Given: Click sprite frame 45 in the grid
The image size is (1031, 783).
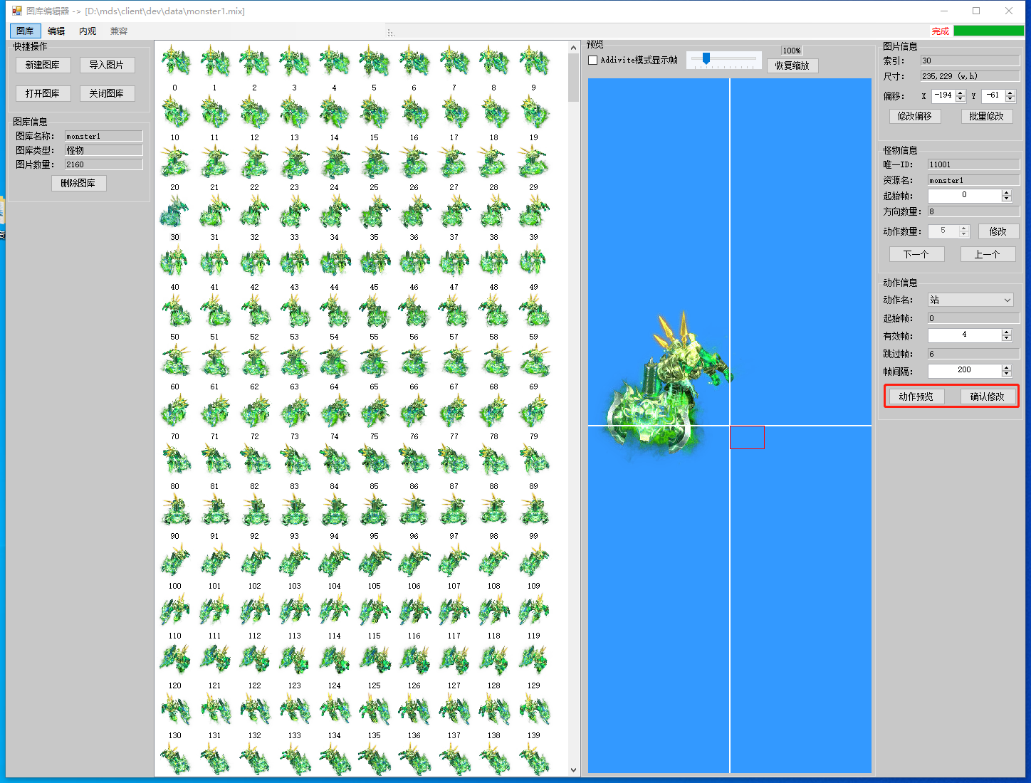Looking at the screenshot, I should point(374,262).
